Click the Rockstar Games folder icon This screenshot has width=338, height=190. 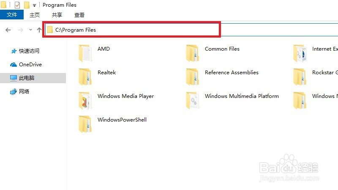[300, 77]
